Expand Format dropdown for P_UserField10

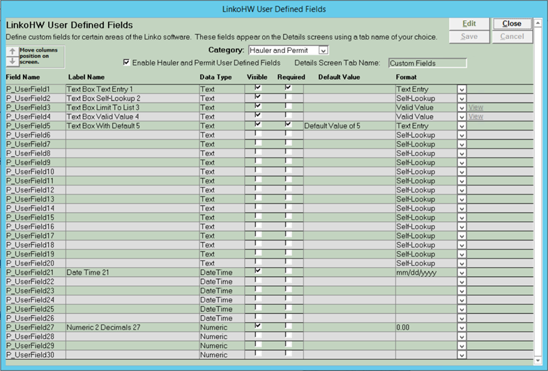(x=462, y=172)
